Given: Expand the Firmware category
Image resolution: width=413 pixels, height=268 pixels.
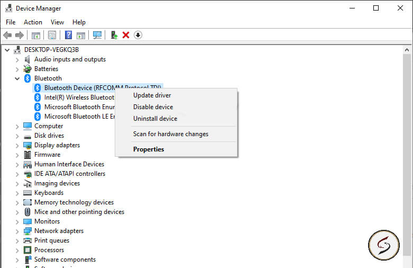Looking at the screenshot, I should click(x=17, y=155).
